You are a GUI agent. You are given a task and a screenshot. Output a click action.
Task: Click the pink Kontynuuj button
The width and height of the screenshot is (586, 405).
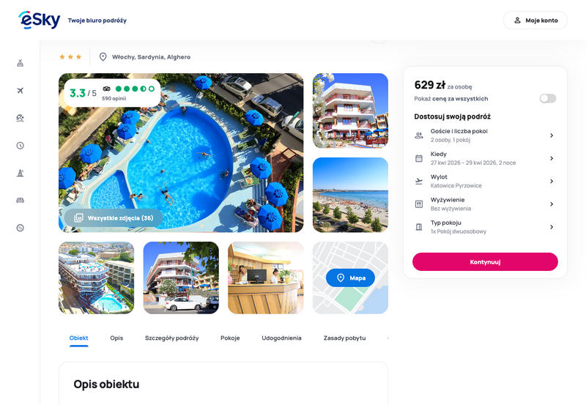pos(485,262)
